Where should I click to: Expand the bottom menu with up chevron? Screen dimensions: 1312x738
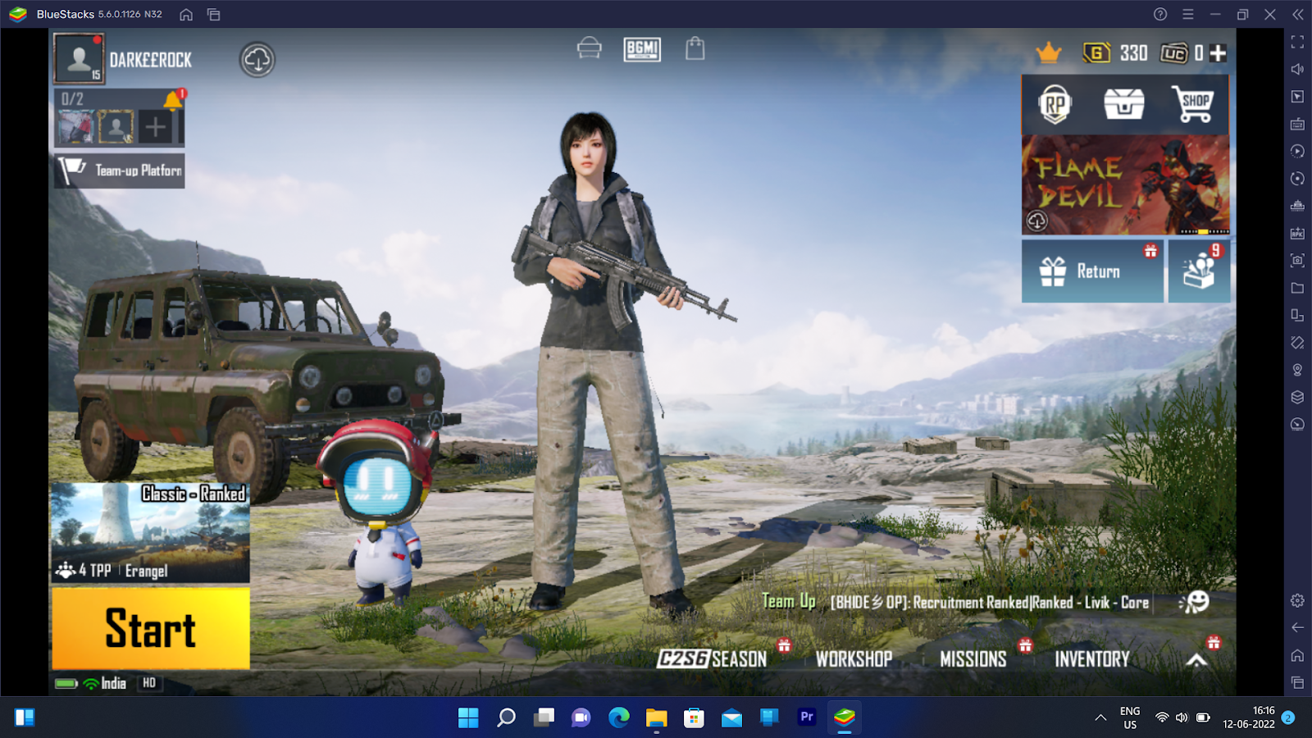pyautogui.click(x=1197, y=660)
